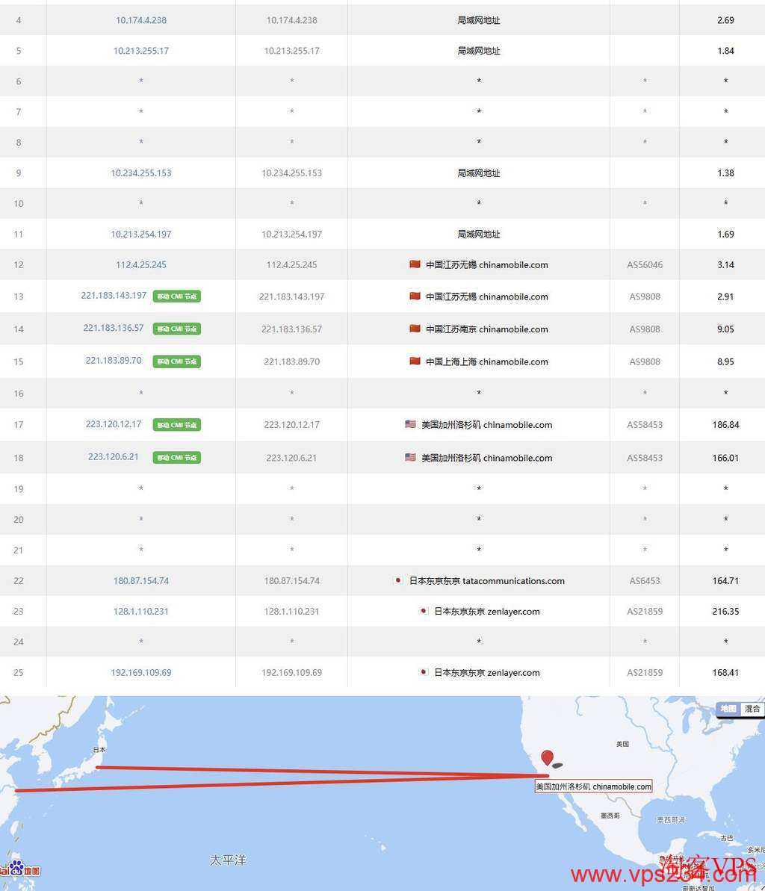The width and height of the screenshot is (765, 891).
Task: Click the US flag in hop 18 row
Action: [410, 456]
